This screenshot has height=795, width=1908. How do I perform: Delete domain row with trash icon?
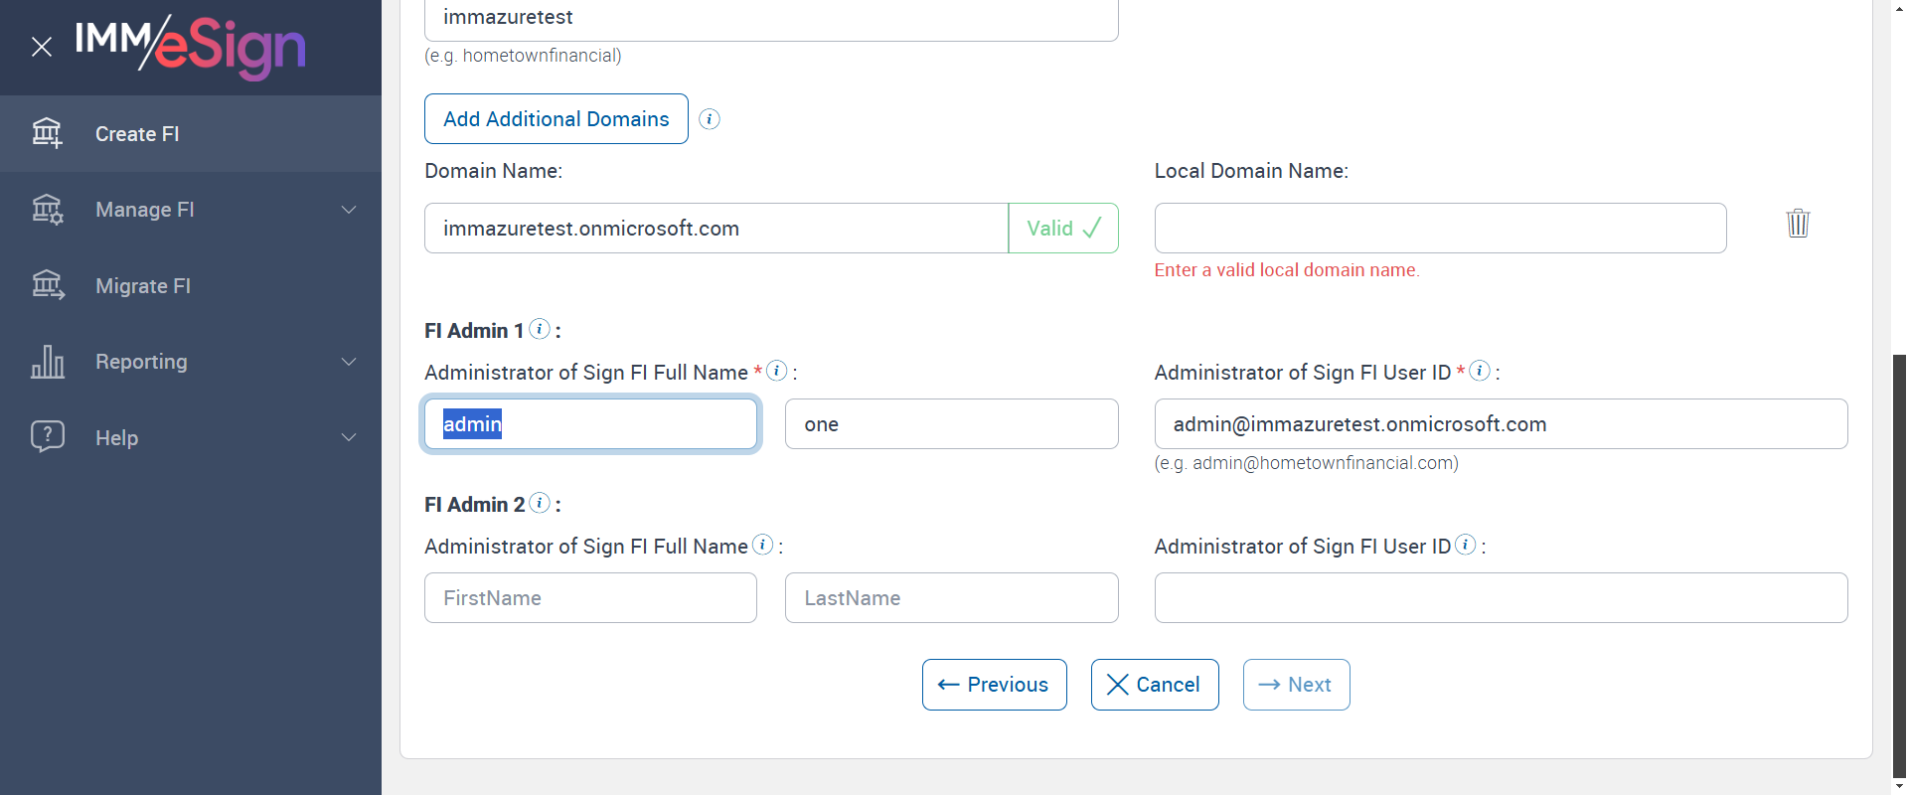[x=1798, y=223]
